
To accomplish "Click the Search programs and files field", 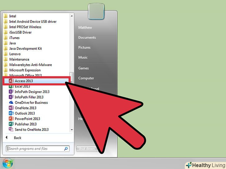I will click(x=38, y=149).
